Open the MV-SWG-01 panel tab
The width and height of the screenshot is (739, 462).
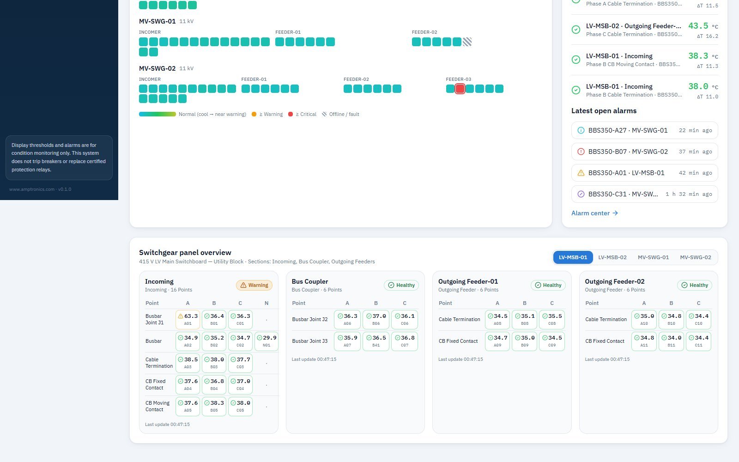pyautogui.click(x=653, y=257)
